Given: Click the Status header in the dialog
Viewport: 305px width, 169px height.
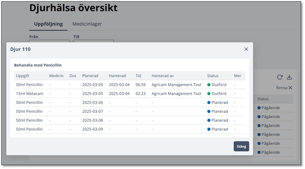Looking at the screenshot, I should [x=213, y=76].
